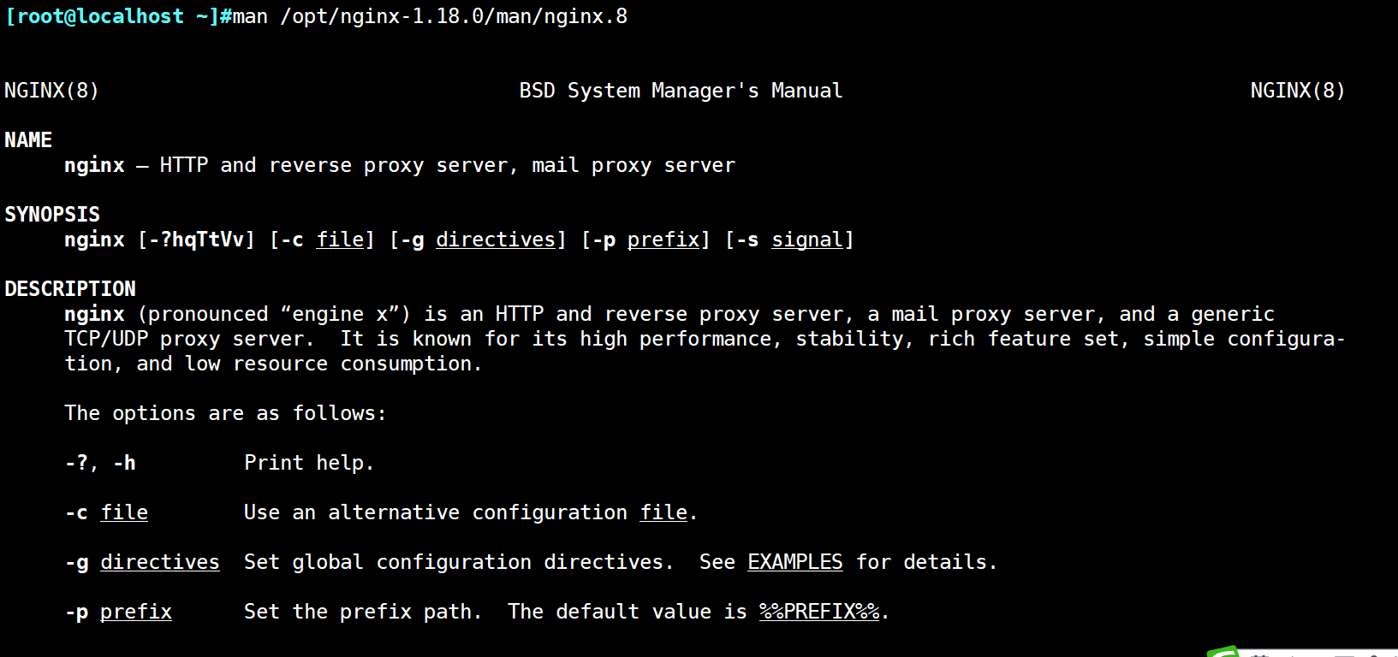Click the 'Print help.' description text
Screen dimensions: 1398x657
309,463
